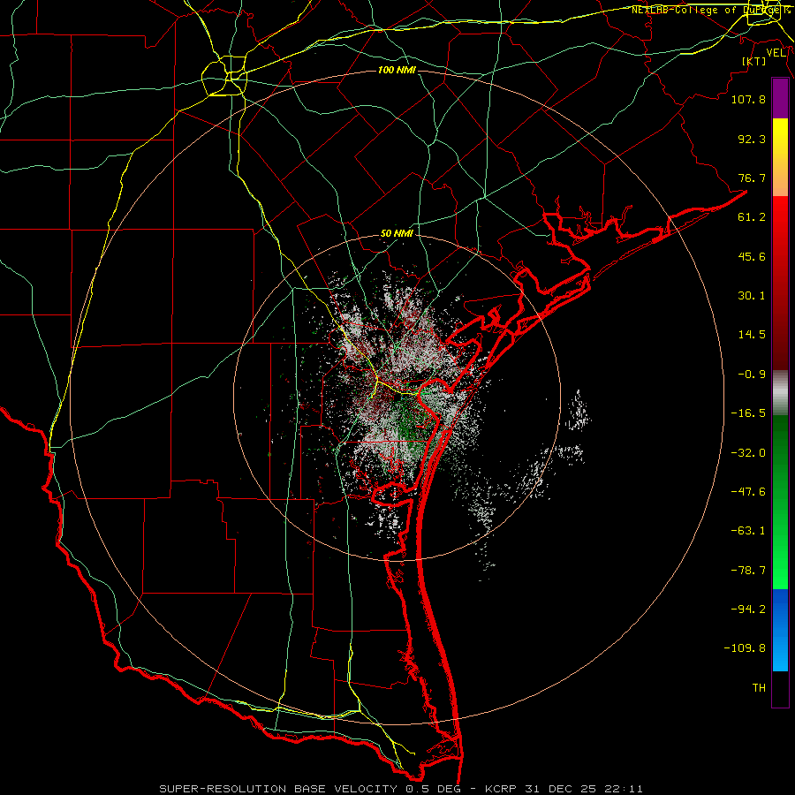Click the 92.3 velocity scale value
Viewport: 795px width, 795px height.
pos(752,139)
